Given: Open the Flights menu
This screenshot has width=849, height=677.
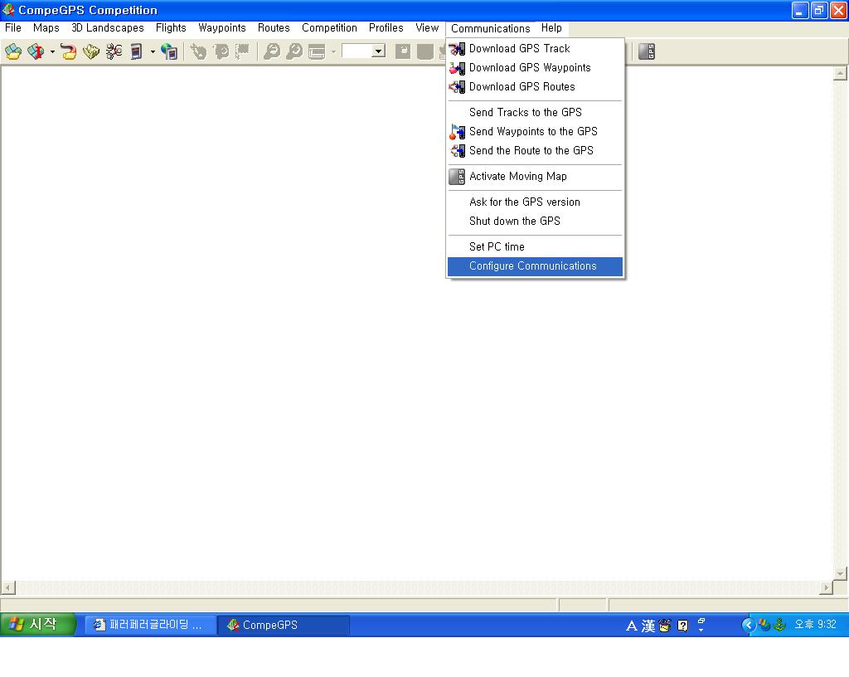Looking at the screenshot, I should tap(171, 28).
